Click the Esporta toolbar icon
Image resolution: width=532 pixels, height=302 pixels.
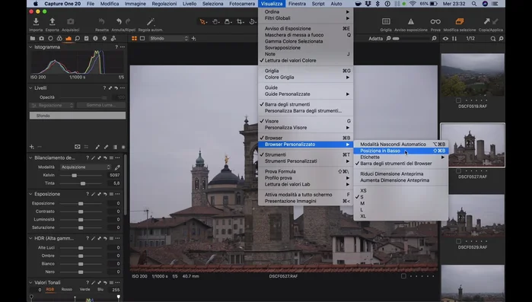[x=53, y=22]
